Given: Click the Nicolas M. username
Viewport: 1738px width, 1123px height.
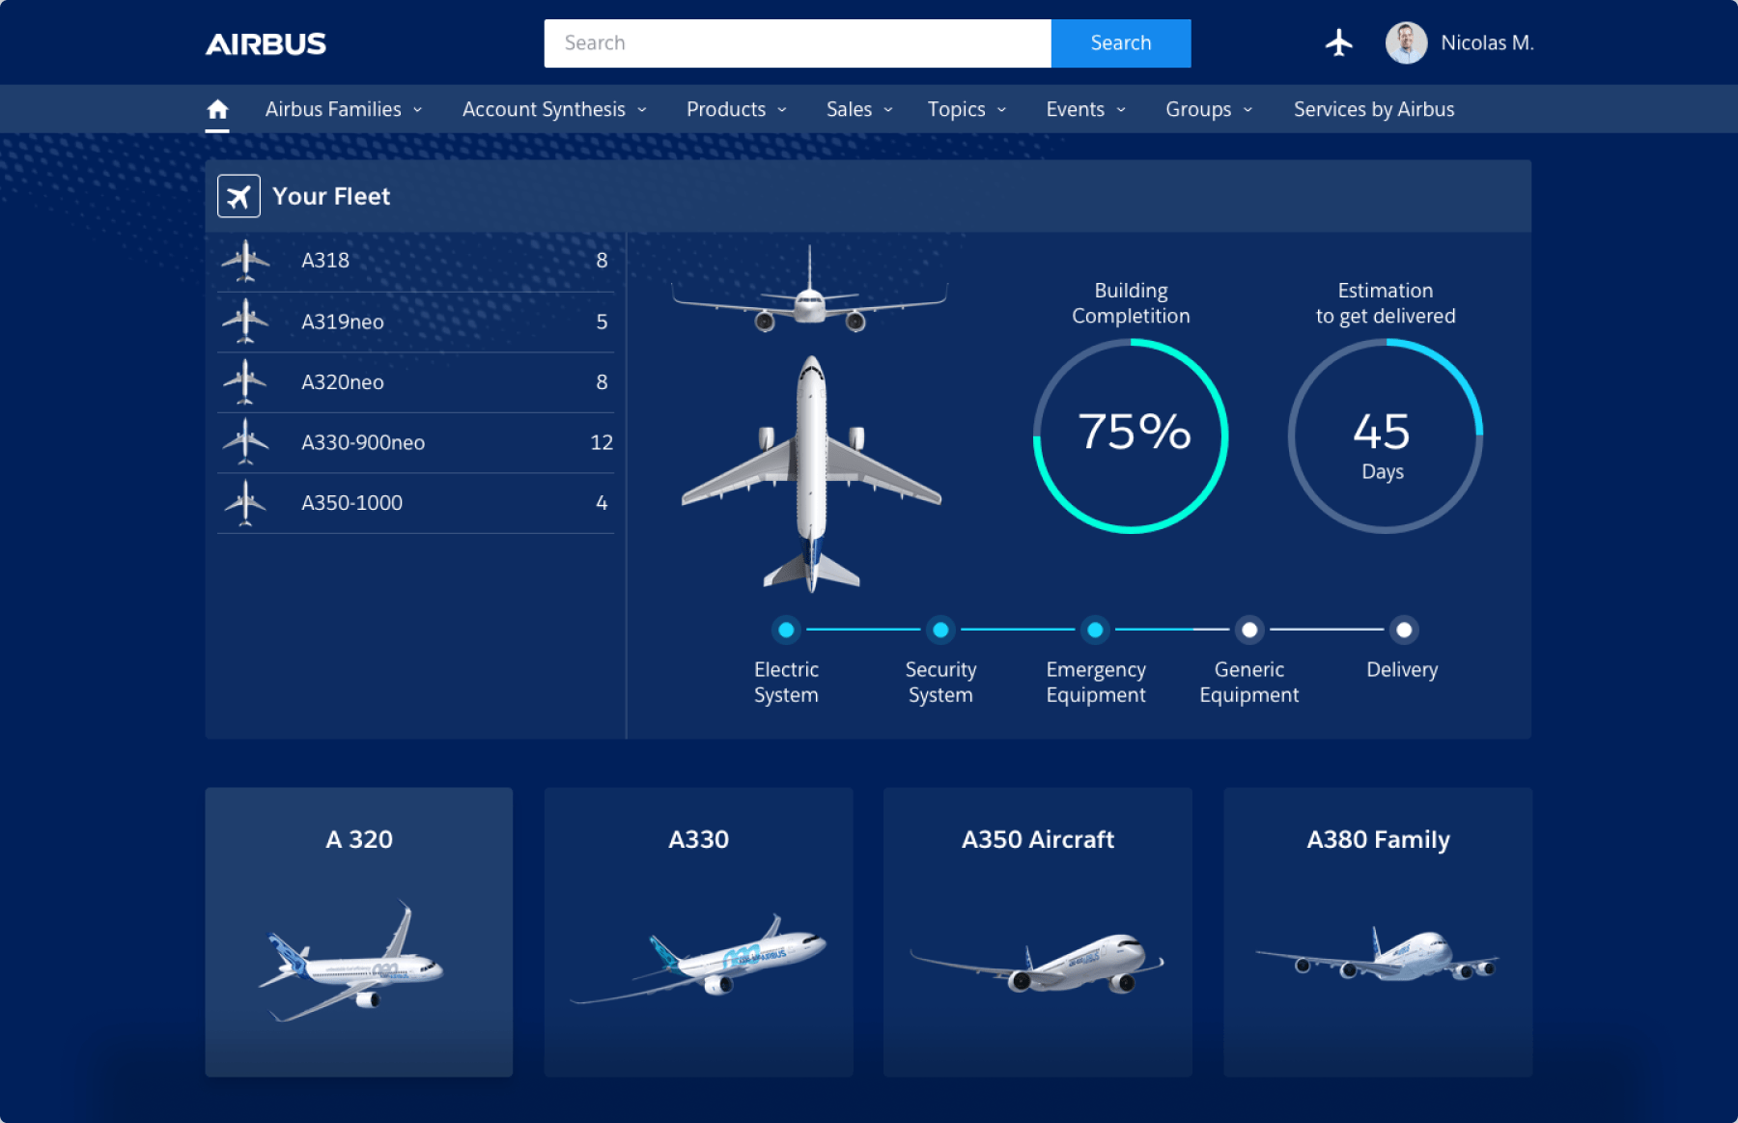Looking at the screenshot, I should click(x=1487, y=42).
